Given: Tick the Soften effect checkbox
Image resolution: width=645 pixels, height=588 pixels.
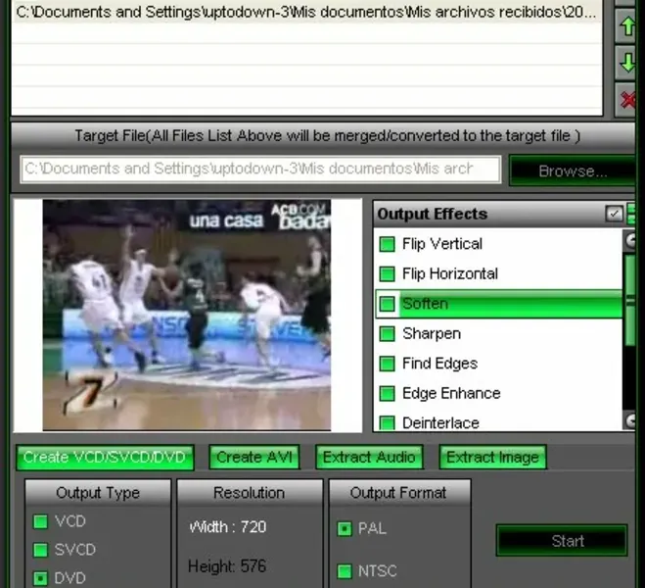Looking at the screenshot, I should coord(387,304).
